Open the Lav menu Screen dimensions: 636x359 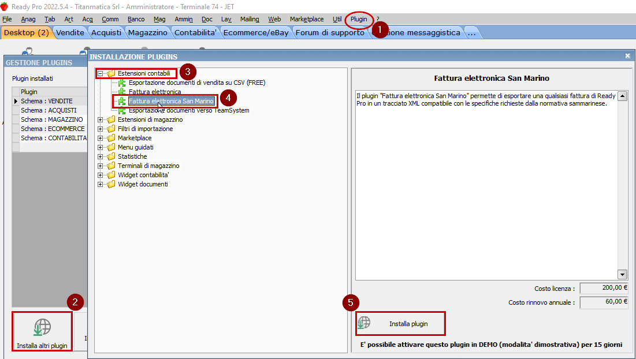click(226, 19)
